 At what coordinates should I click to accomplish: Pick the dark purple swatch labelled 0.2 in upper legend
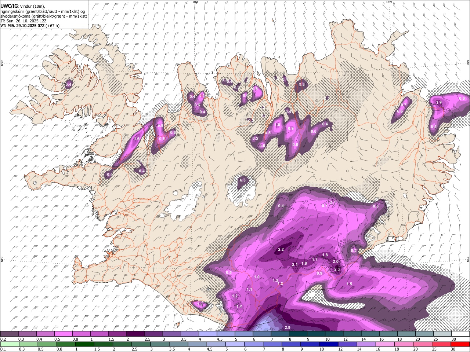[x=9, y=334]
